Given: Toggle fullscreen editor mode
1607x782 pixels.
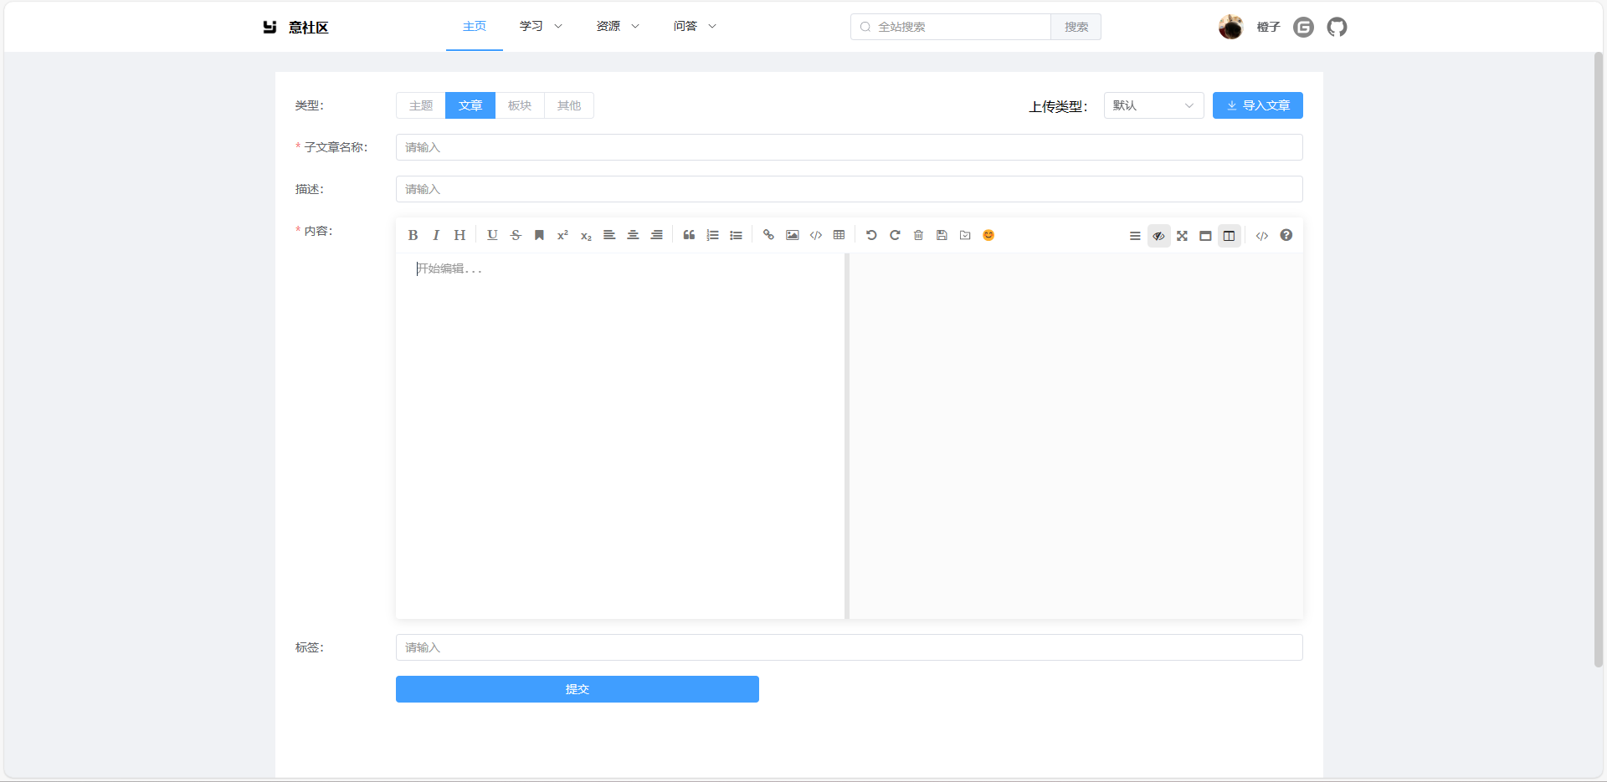Looking at the screenshot, I should pos(1182,236).
